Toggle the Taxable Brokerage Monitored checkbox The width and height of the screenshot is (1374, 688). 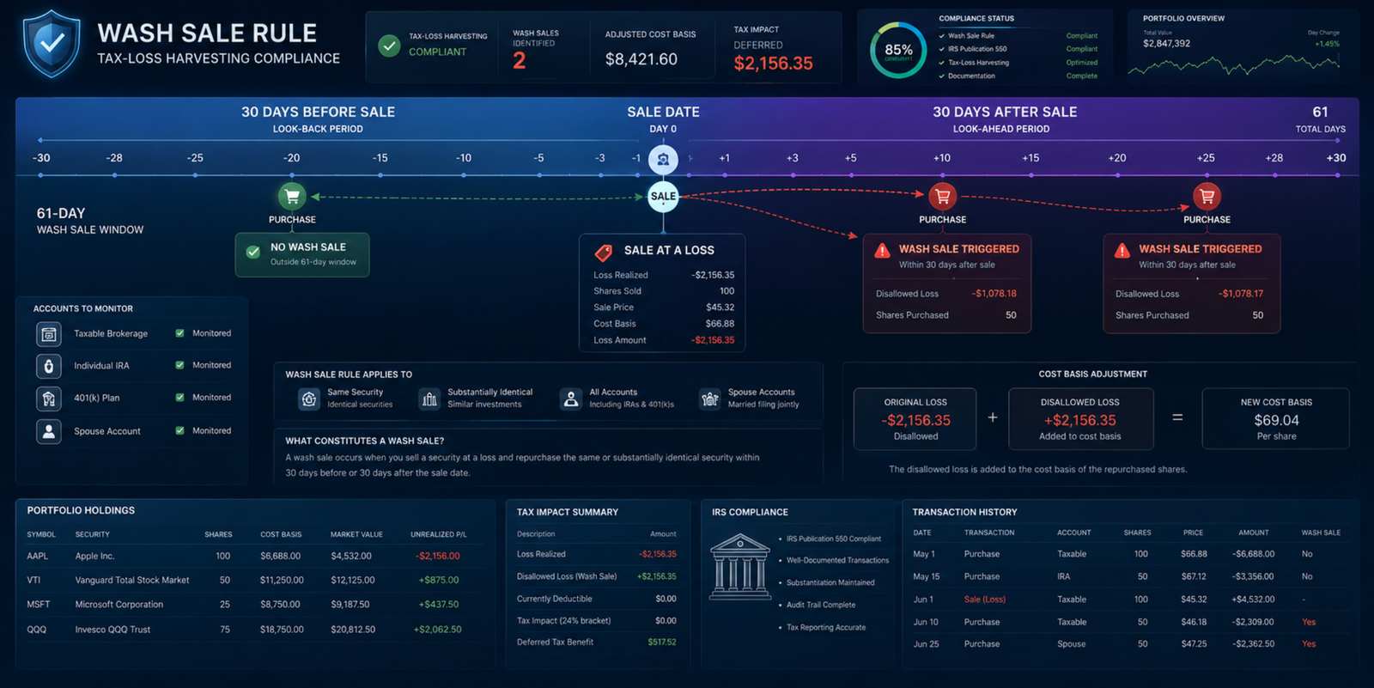point(179,333)
